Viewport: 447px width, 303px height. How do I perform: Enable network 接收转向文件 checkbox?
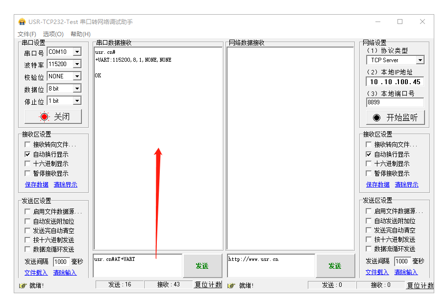(369, 145)
